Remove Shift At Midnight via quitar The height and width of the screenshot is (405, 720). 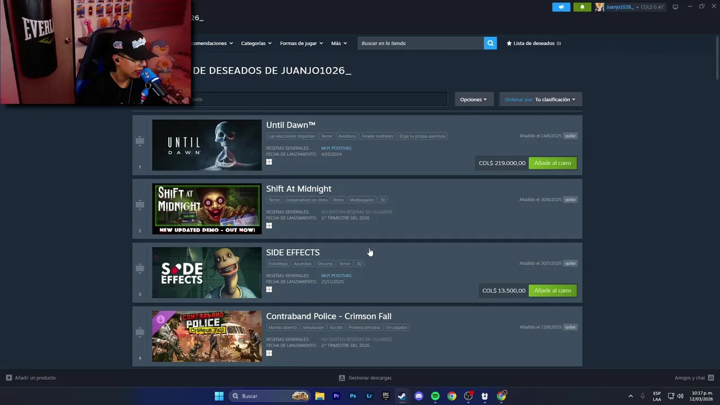(x=570, y=200)
